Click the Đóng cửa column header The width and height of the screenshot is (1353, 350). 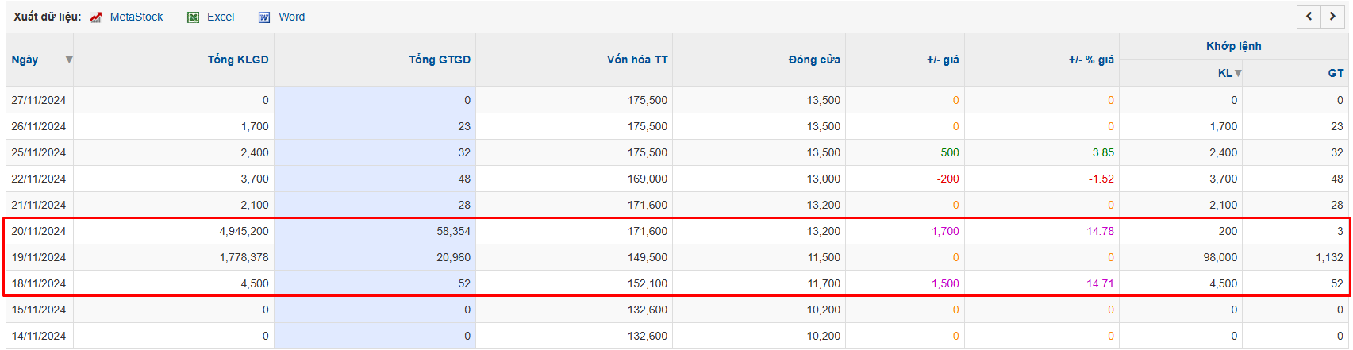(814, 60)
